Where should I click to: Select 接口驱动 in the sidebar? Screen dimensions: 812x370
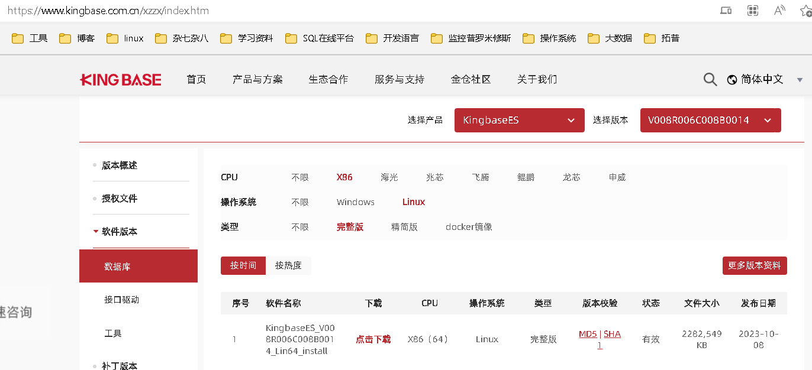click(121, 300)
